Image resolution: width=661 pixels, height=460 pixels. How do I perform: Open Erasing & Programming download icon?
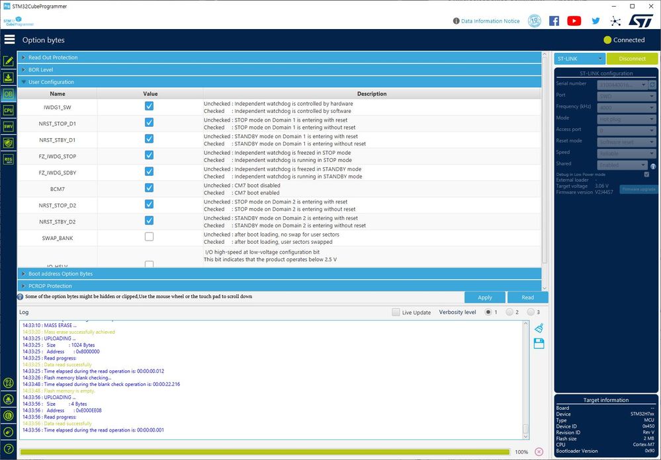[x=9, y=77]
